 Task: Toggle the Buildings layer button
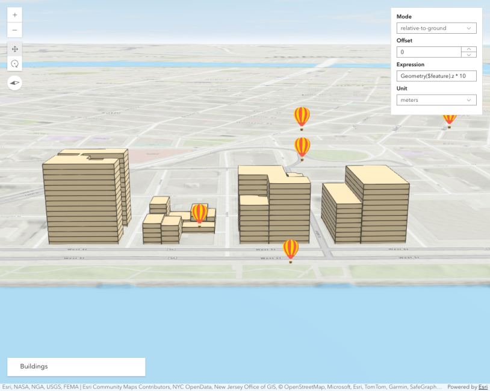(76, 366)
